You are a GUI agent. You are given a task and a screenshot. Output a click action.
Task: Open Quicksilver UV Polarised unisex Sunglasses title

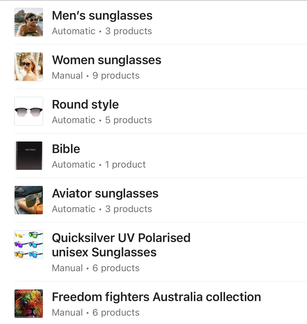(x=121, y=245)
